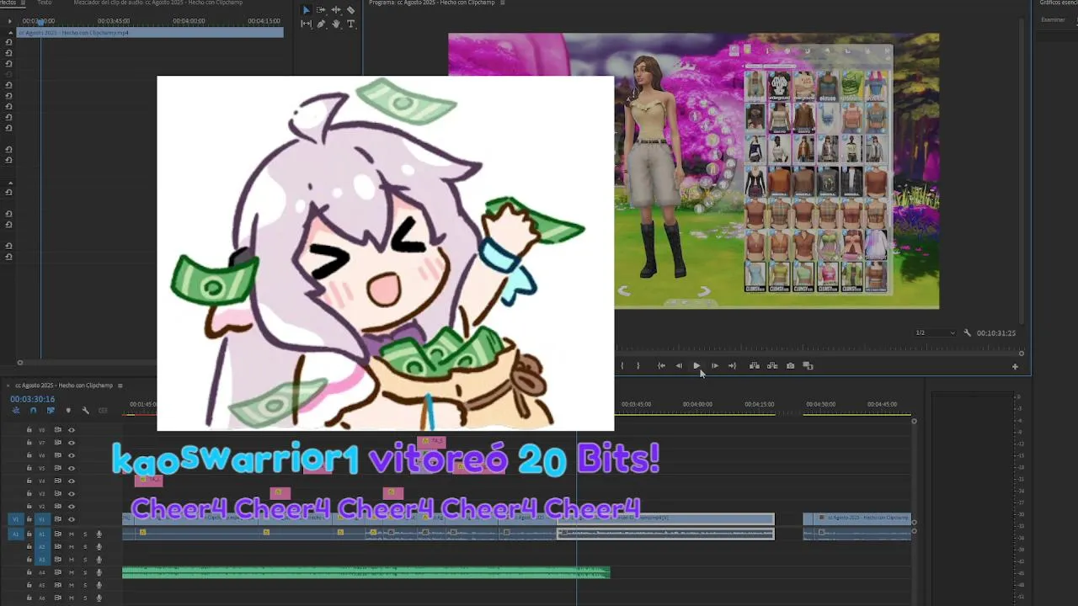
Task: Click Mark Out in Program monitor
Action: [638, 366]
